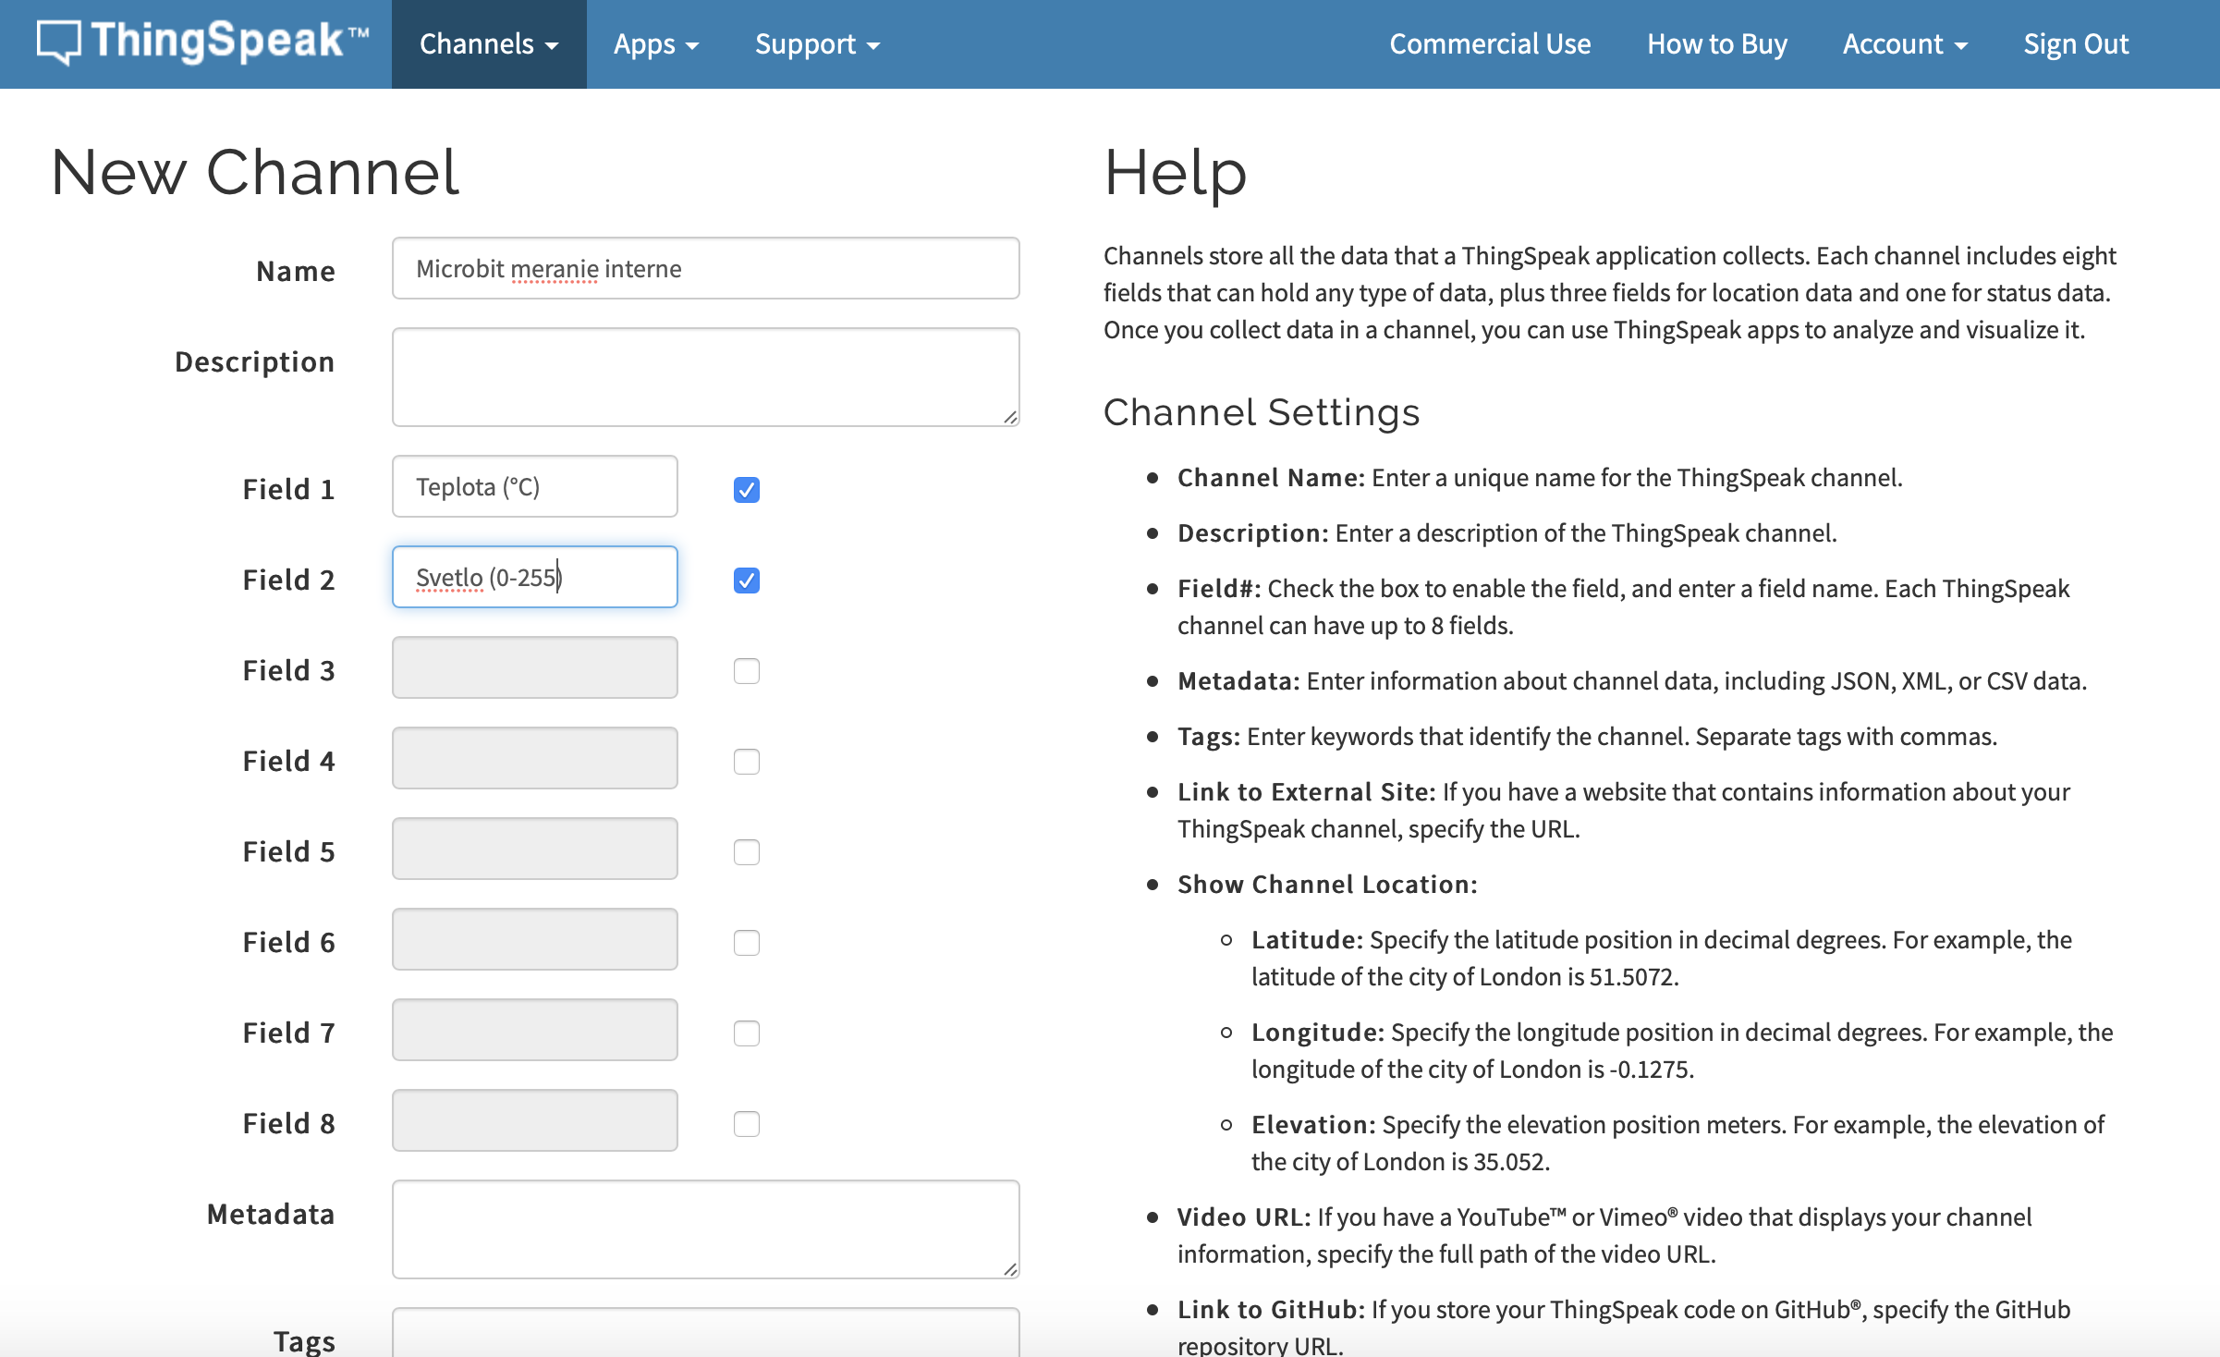Open the How to Buy page

(1716, 44)
